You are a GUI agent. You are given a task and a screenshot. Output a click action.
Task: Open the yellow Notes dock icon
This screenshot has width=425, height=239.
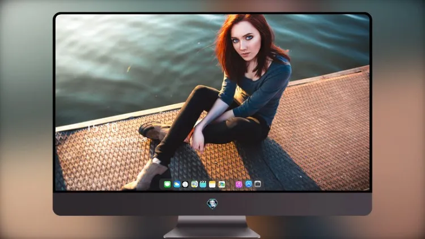click(x=212, y=184)
